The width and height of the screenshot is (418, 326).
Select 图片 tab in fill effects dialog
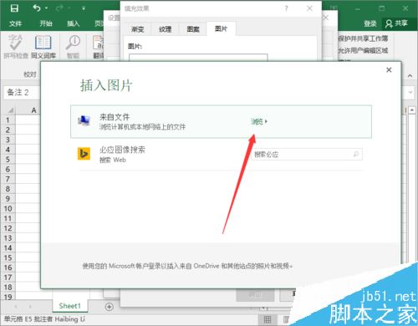coord(222,28)
